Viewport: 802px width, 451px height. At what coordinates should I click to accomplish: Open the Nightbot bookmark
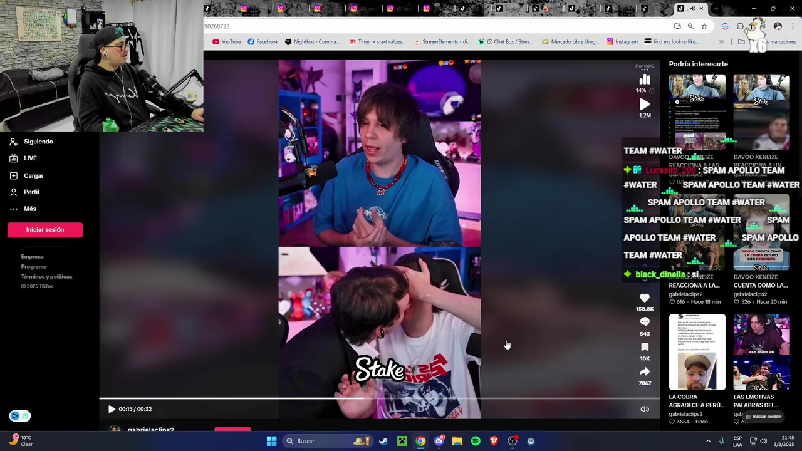[312, 42]
